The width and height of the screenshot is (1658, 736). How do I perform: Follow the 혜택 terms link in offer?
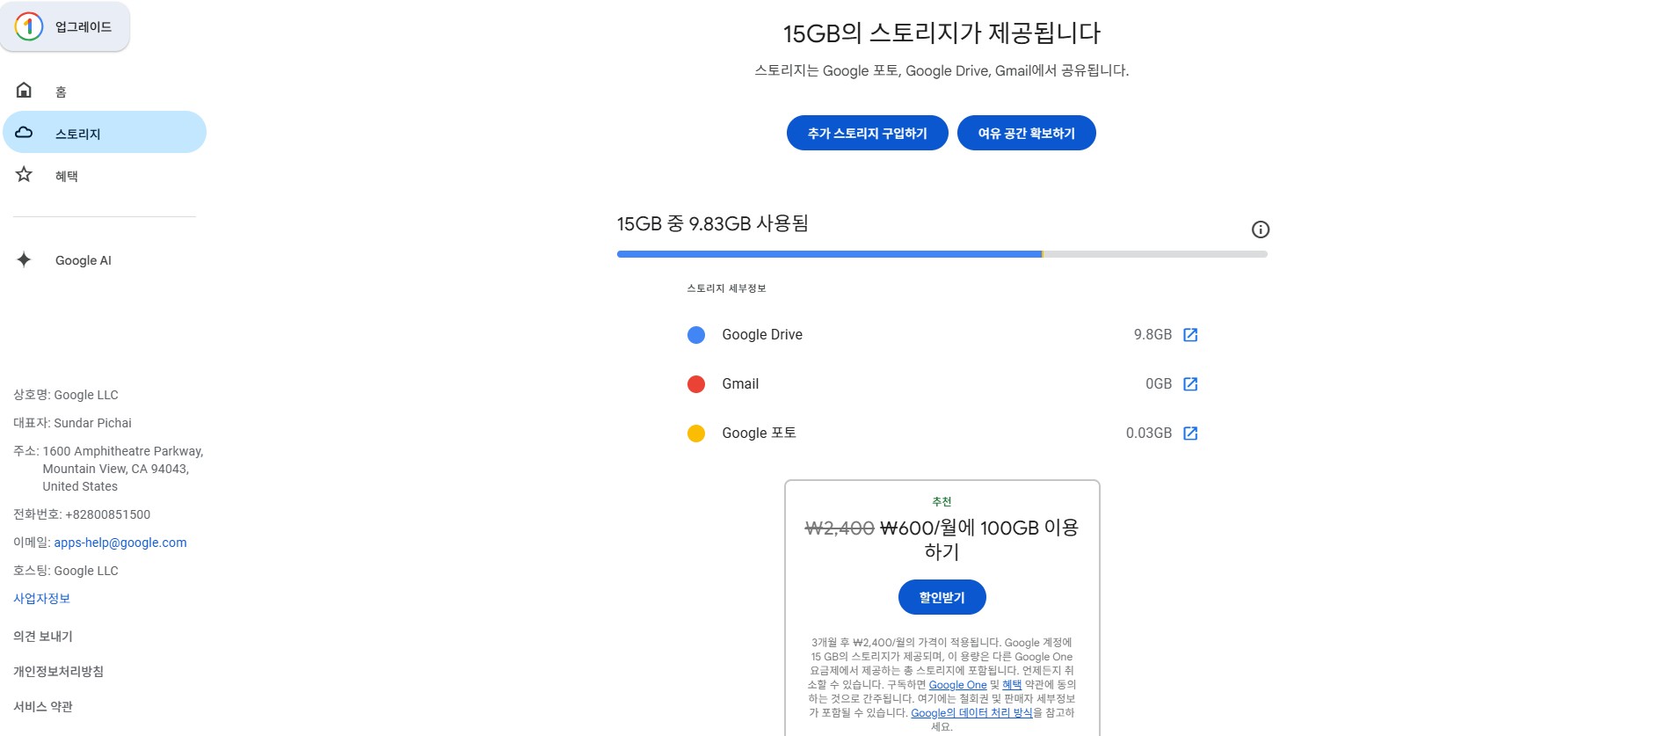tap(1012, 685)
